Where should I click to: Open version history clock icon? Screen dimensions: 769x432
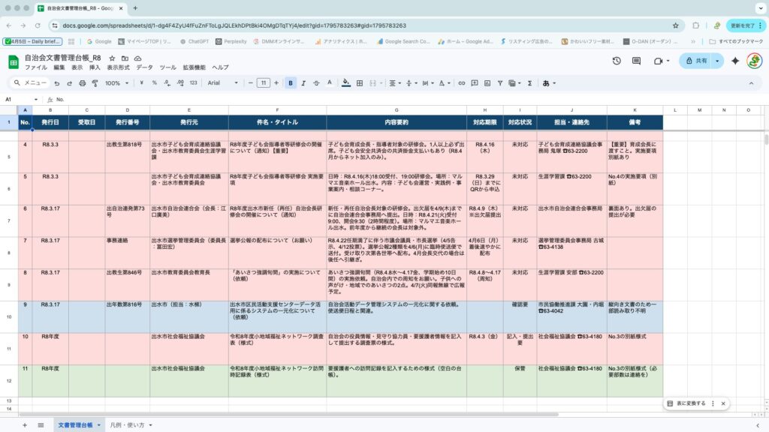tap(617, 61)
